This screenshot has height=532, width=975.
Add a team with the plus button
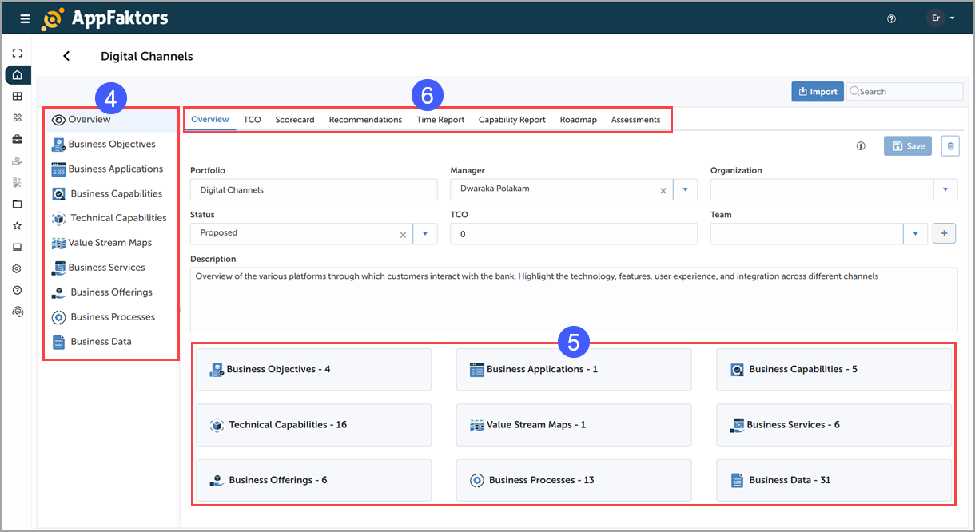tap(944, 234)
